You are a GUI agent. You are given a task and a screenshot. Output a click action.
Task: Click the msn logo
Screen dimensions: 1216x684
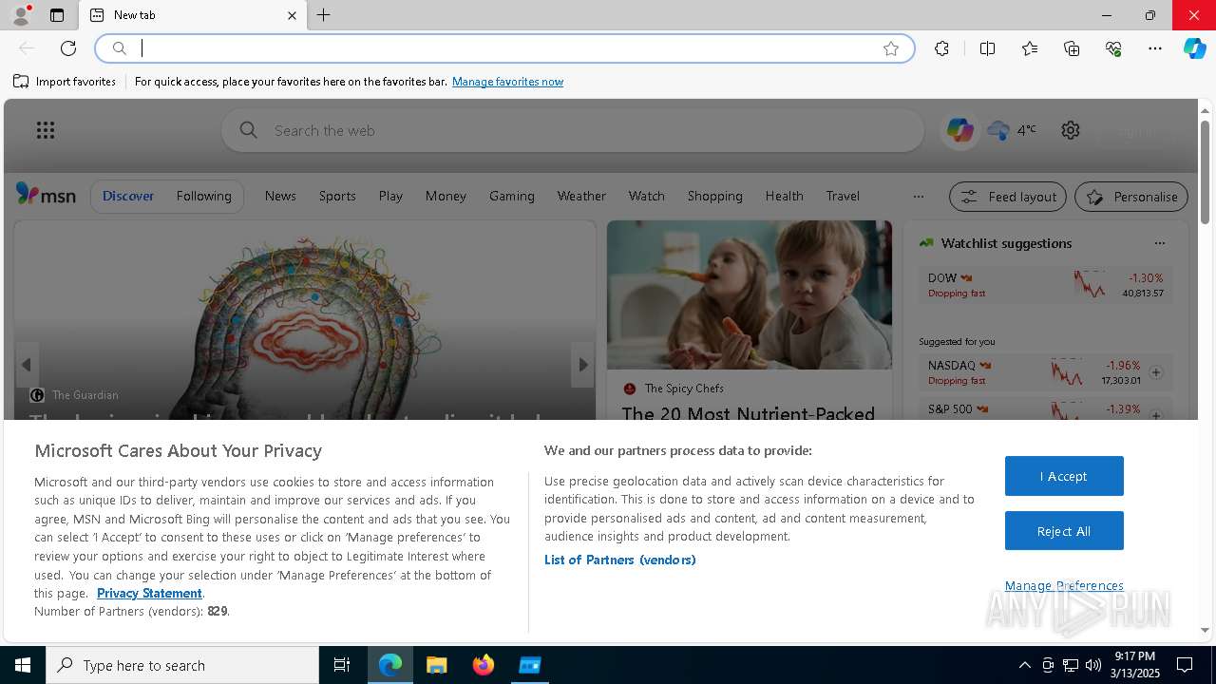[46, 195]
